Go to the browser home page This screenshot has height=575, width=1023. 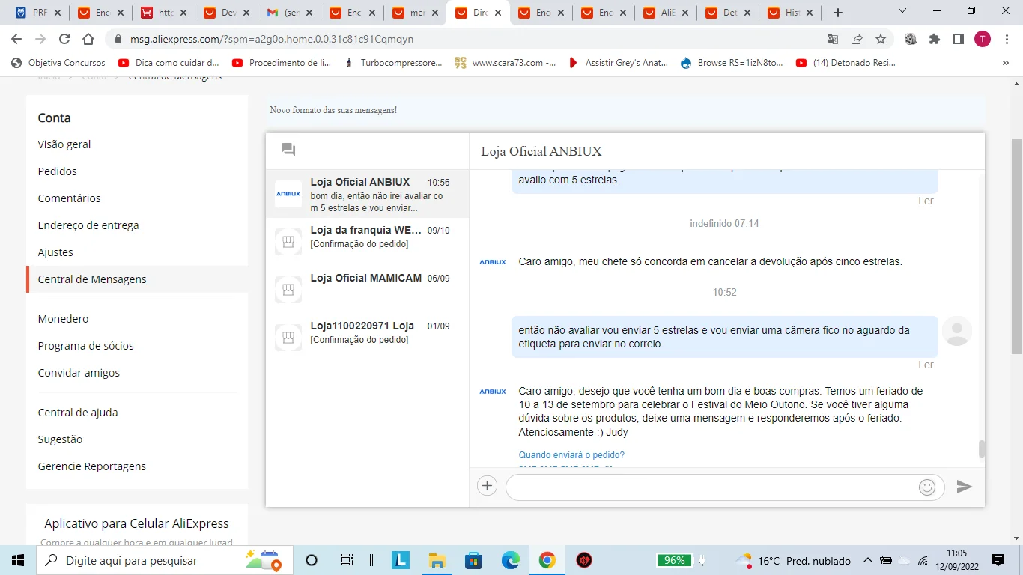(88, 39)
